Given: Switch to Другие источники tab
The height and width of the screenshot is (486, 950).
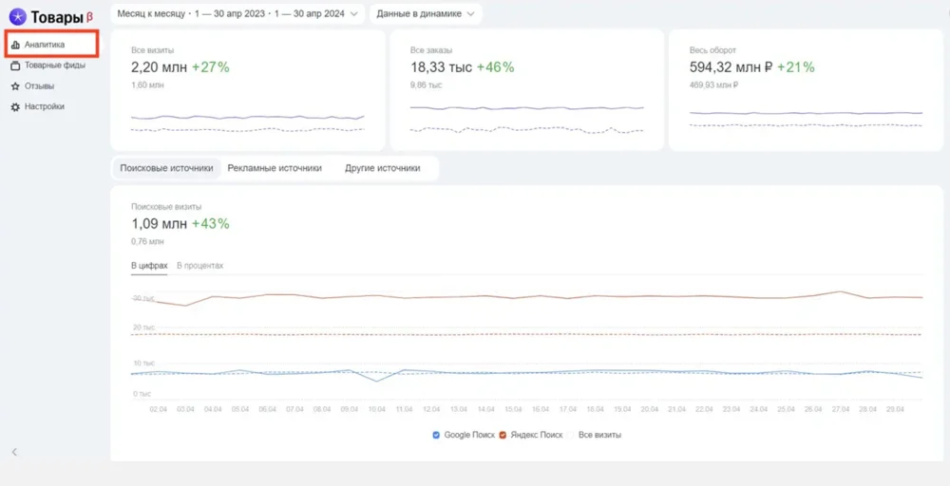Looking at the screenshot, I should [x=382, y=168].
